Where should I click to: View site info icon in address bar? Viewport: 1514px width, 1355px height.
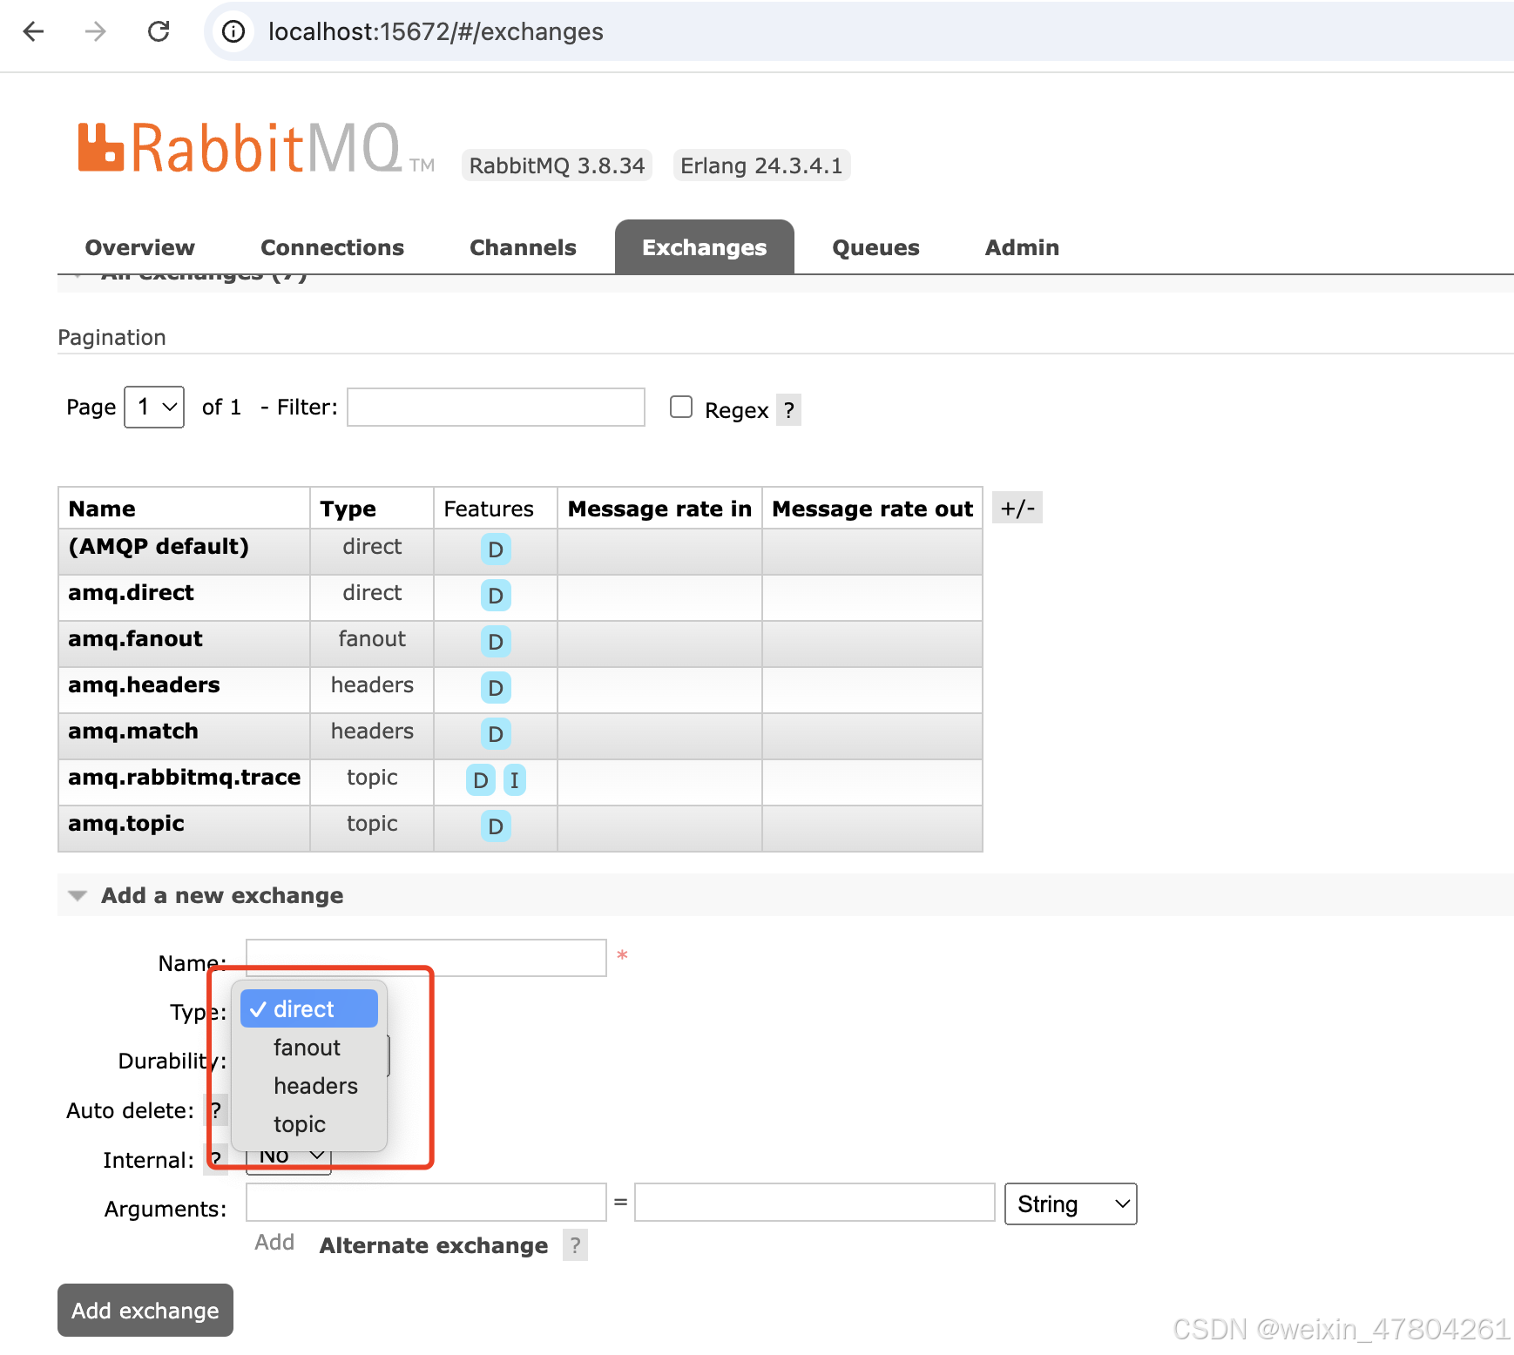click(x=233, y=31)
